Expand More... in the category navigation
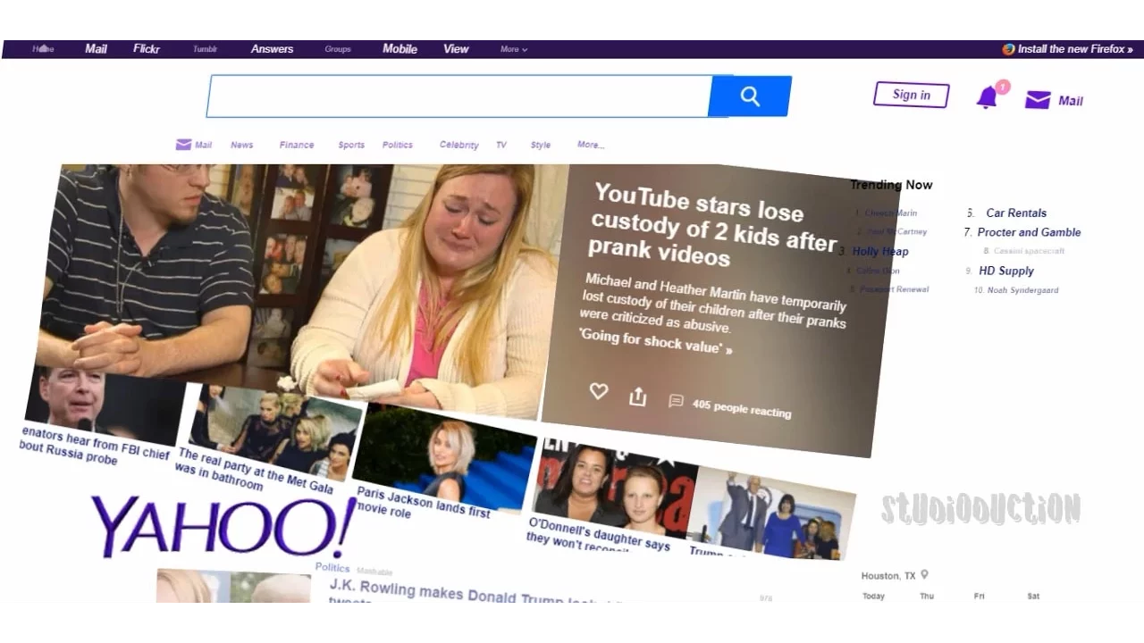Image resolution: width=1144 pixels, height=643 pixels. (591, 145)
